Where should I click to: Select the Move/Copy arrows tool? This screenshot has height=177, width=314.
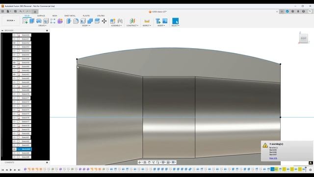tap(104, 21)
